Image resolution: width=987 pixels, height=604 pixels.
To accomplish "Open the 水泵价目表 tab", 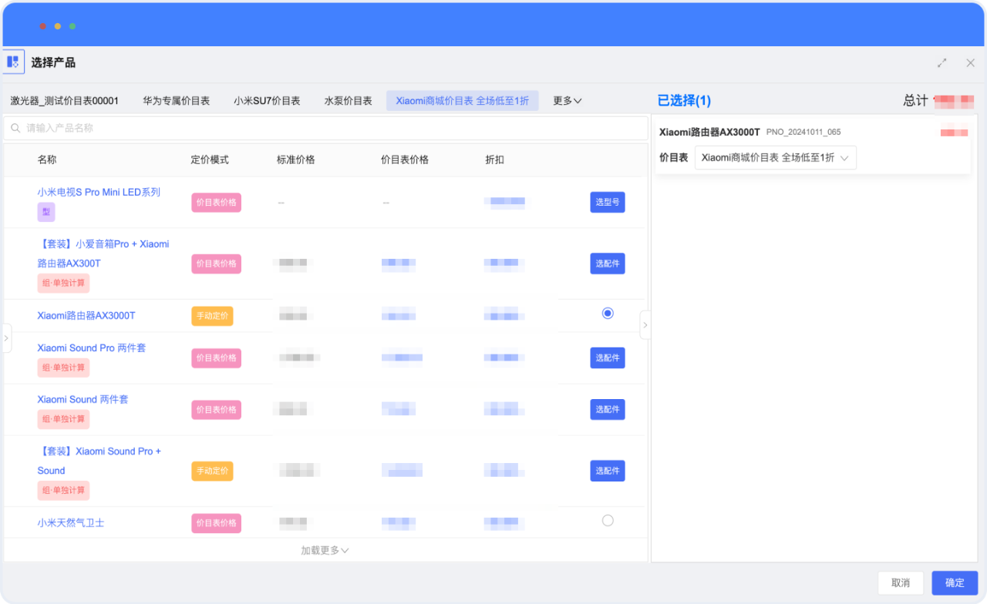I will pos(348,101).
